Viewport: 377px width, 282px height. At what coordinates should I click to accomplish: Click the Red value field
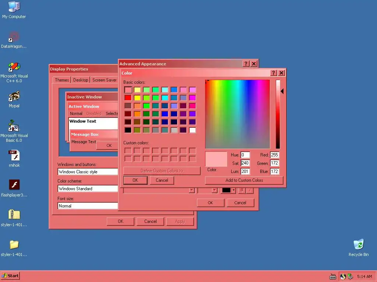click(x=274, y=155)
